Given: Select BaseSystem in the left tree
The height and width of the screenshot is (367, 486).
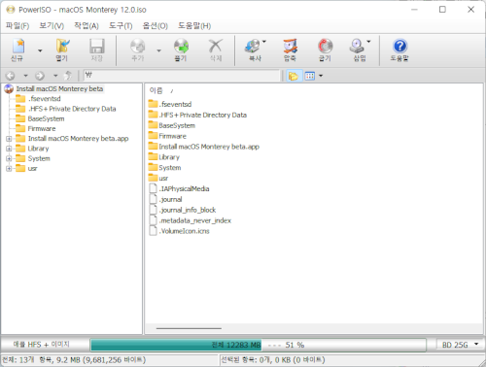Looking at the screenshot, I should (46, 118).
